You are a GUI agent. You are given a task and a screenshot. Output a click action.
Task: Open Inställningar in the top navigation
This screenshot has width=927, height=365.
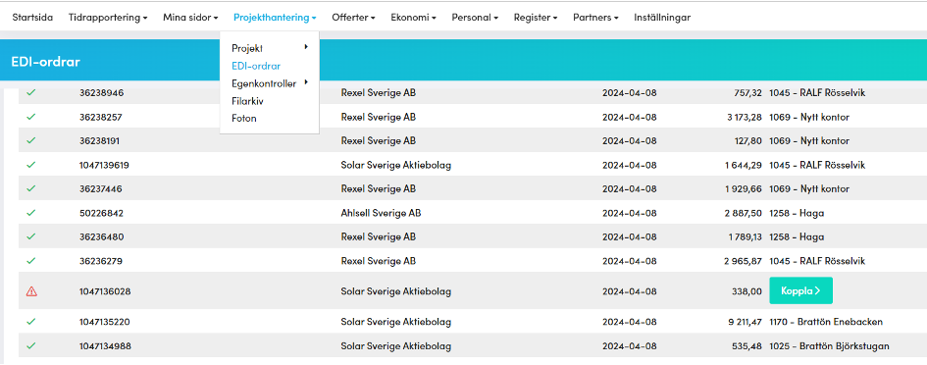(x=662, y=18)
